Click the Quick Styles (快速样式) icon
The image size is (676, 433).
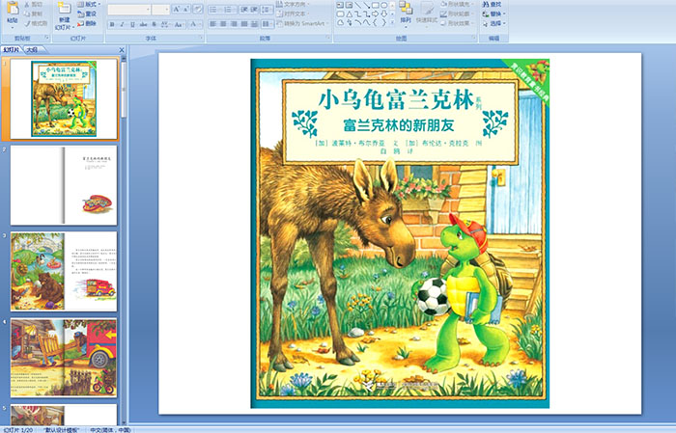click(x=427, y=10)
